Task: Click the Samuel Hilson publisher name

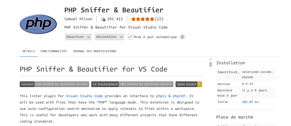Action: [79, 19]
